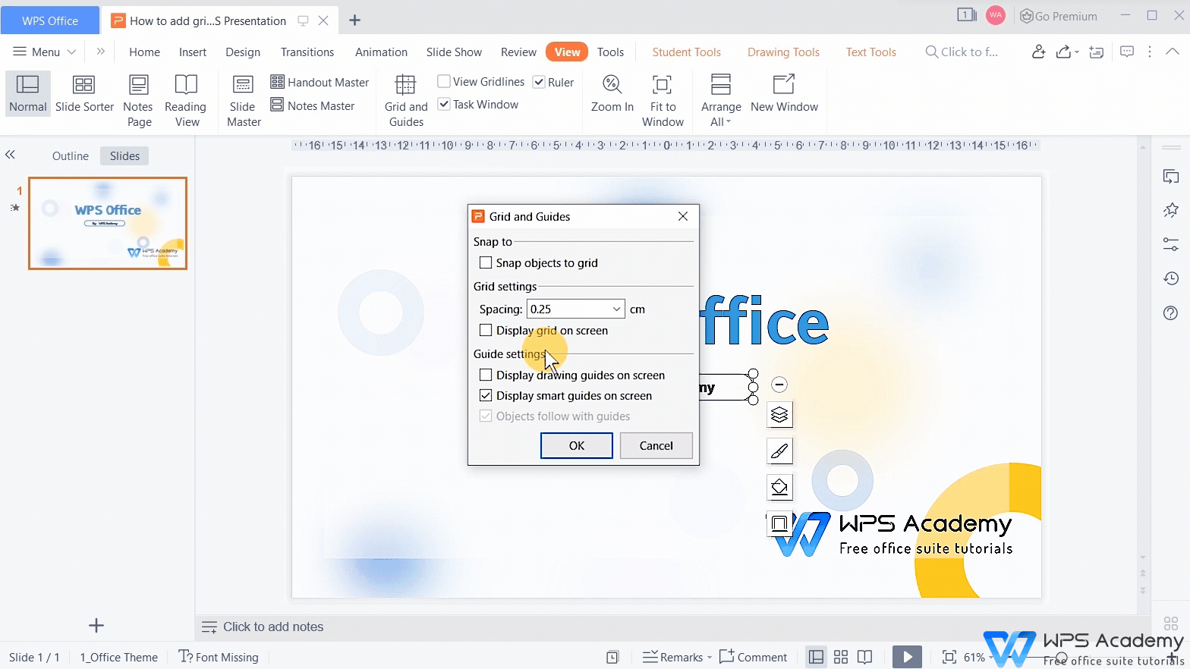Click the Zoom In tool
This screenshot has width=1190, height=669.
(x=612, y=93)
